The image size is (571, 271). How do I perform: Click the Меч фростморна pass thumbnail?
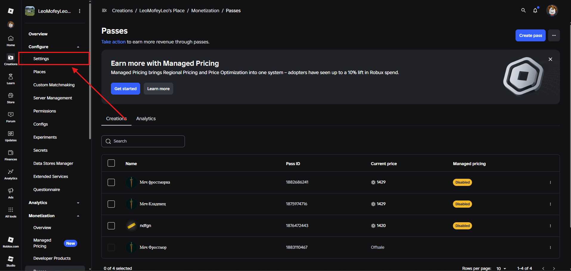click(x=131, y=182)
